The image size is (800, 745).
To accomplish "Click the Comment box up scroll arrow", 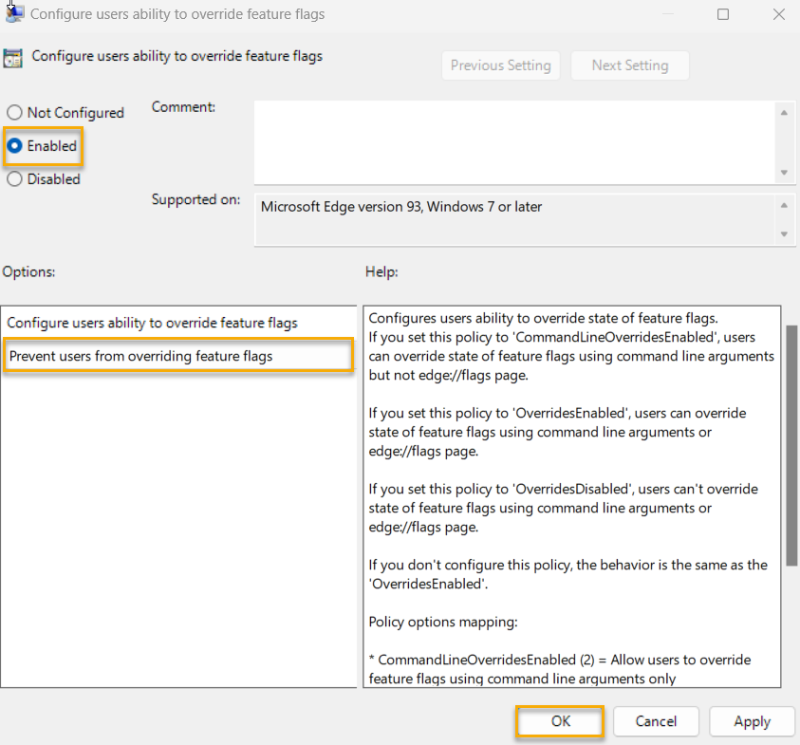I will [x=786, y=112].
